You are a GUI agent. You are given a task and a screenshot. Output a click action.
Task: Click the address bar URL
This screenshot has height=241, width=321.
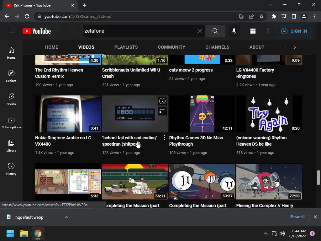coord(78,16)
